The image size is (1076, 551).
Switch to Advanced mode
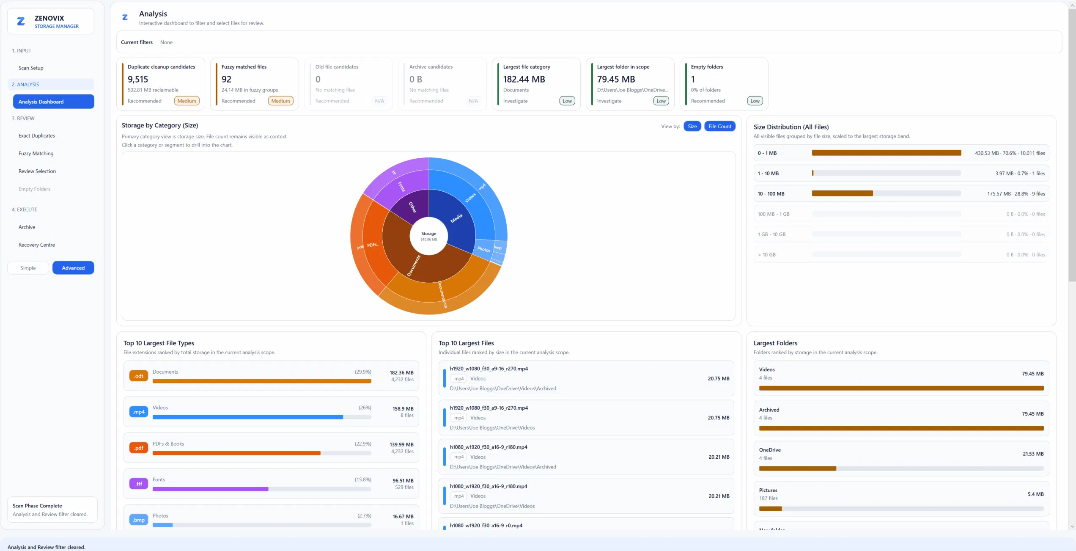pyautogui.click(x=73, y=268)
